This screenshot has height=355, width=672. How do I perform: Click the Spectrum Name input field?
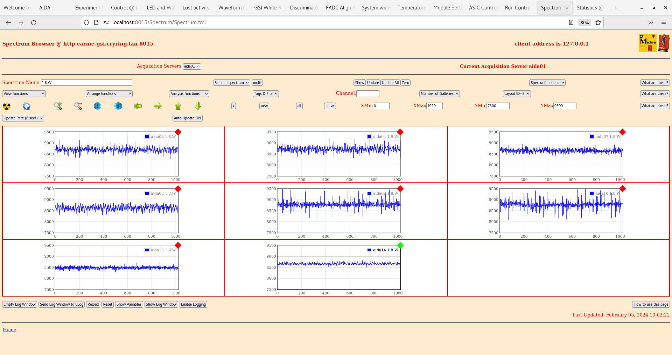pyautogui.click(x=86, y=83)
